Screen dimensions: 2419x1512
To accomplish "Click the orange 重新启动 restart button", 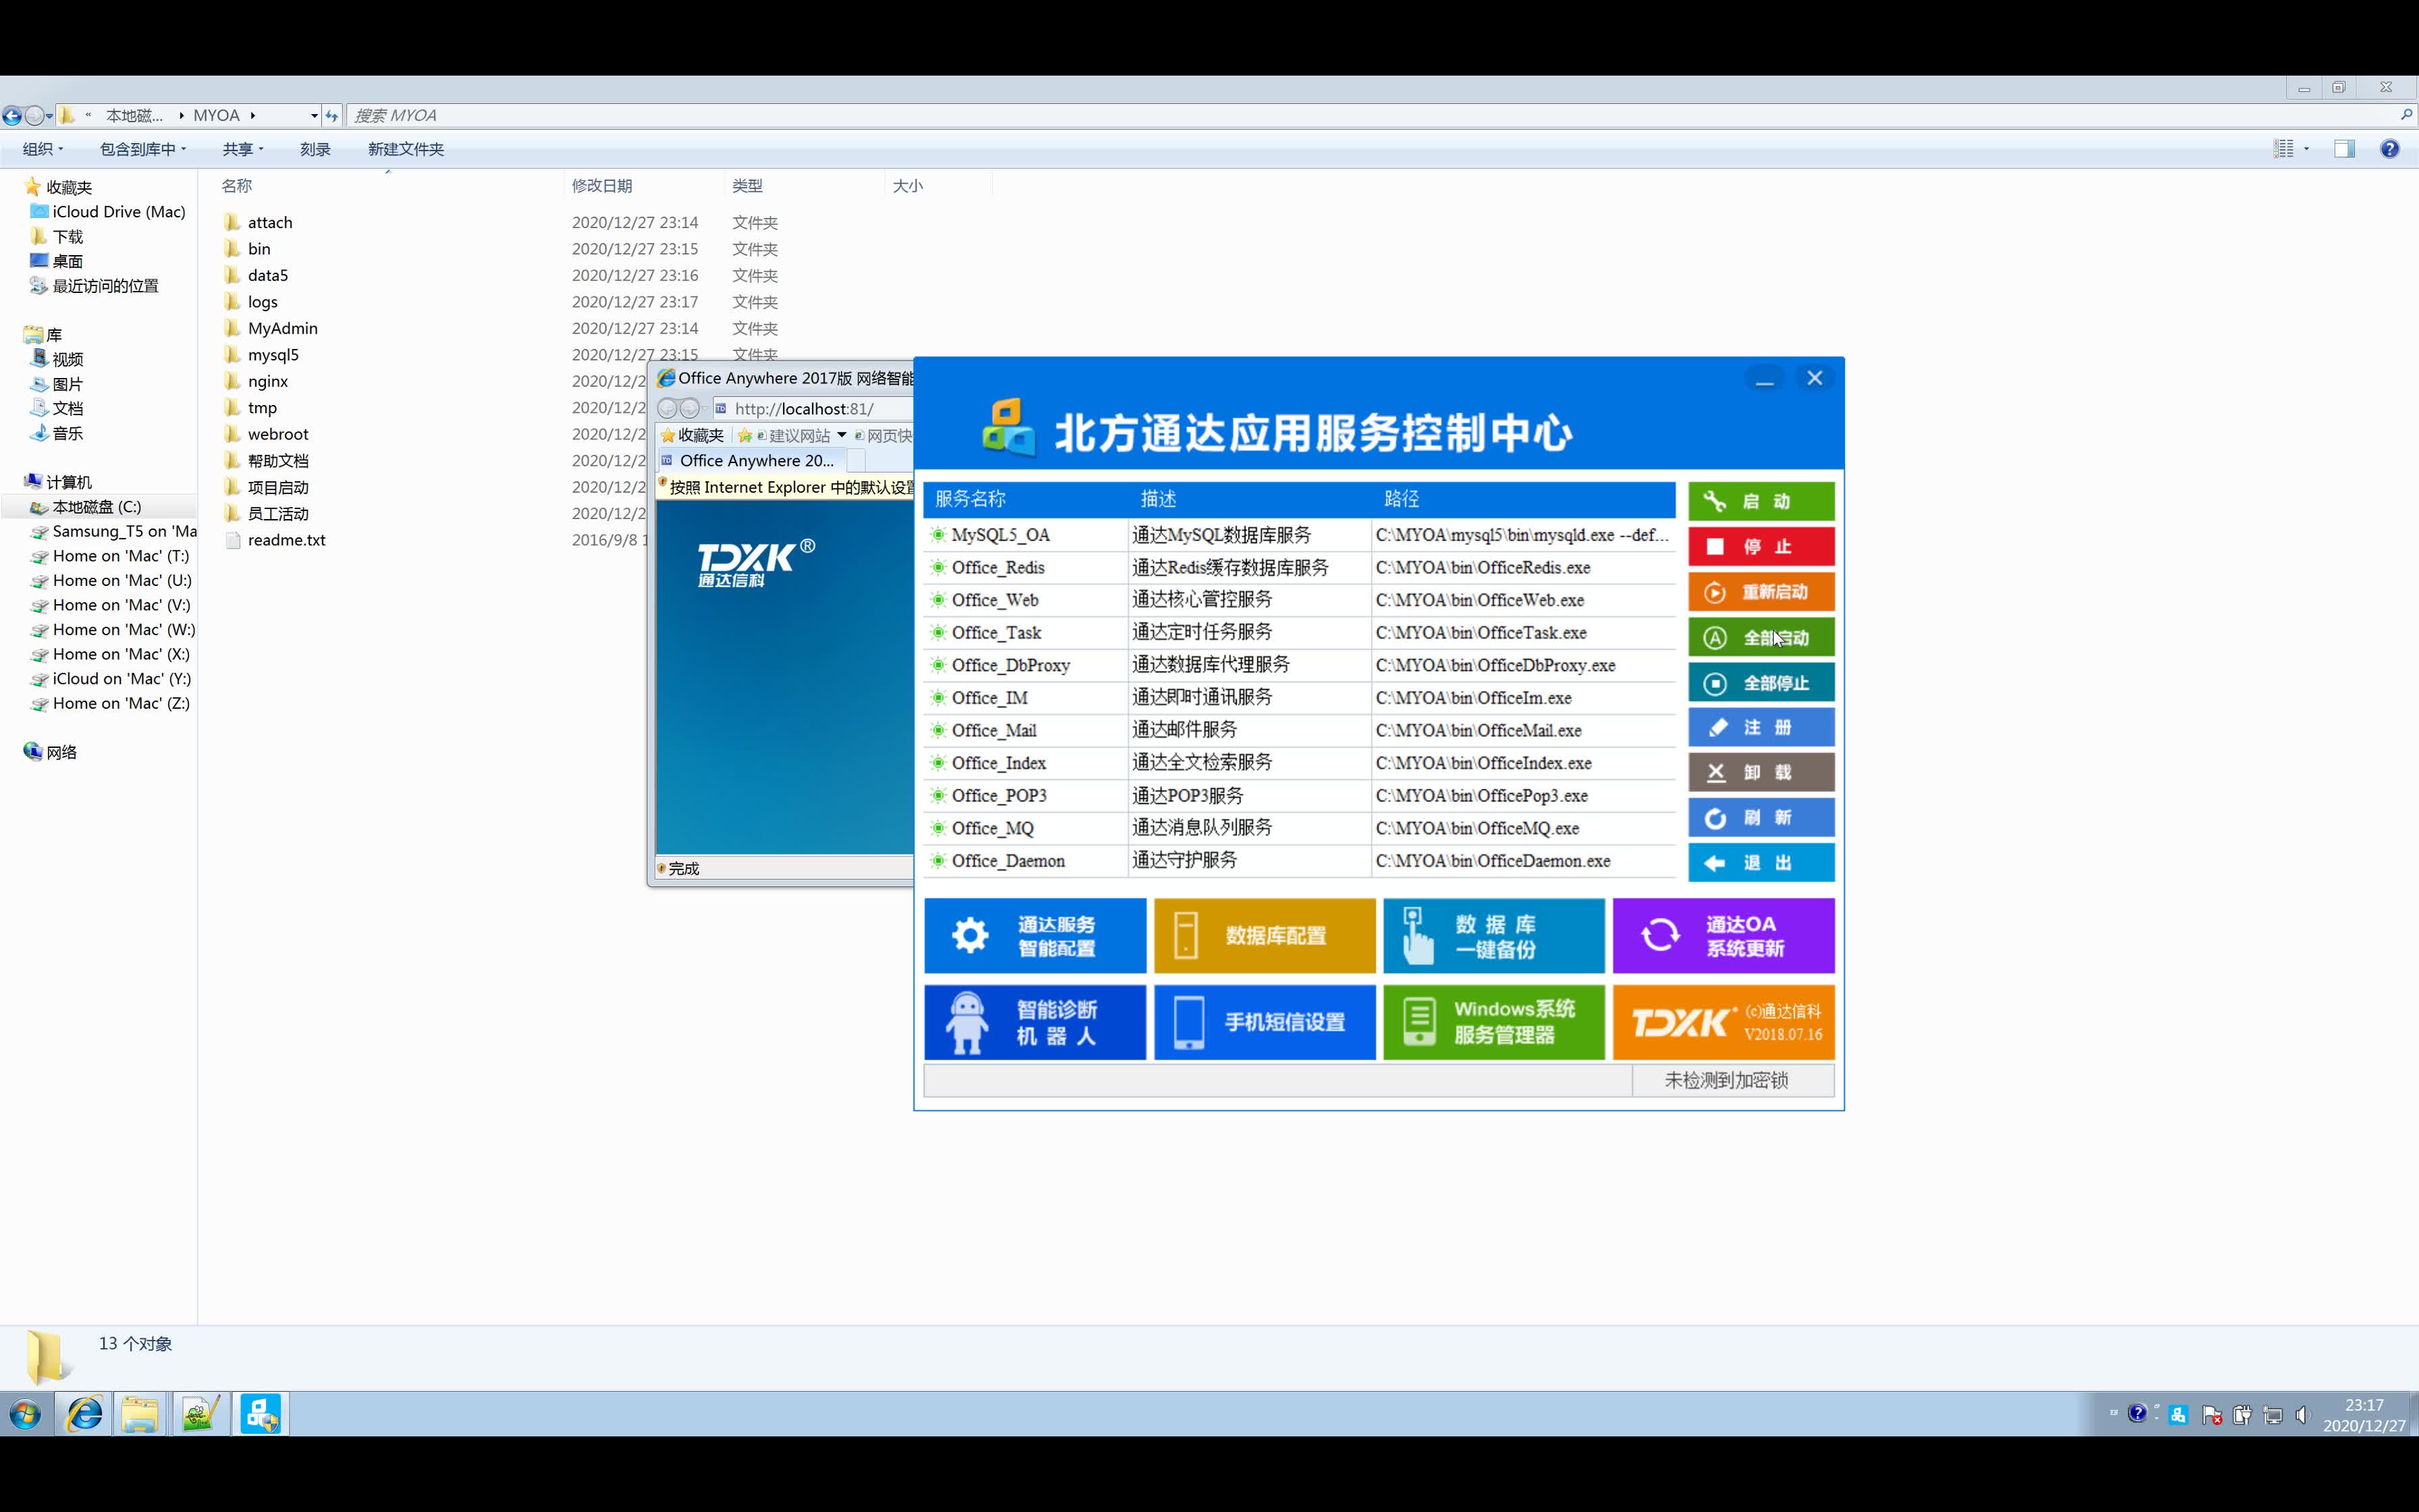I will pos(1762,592).
